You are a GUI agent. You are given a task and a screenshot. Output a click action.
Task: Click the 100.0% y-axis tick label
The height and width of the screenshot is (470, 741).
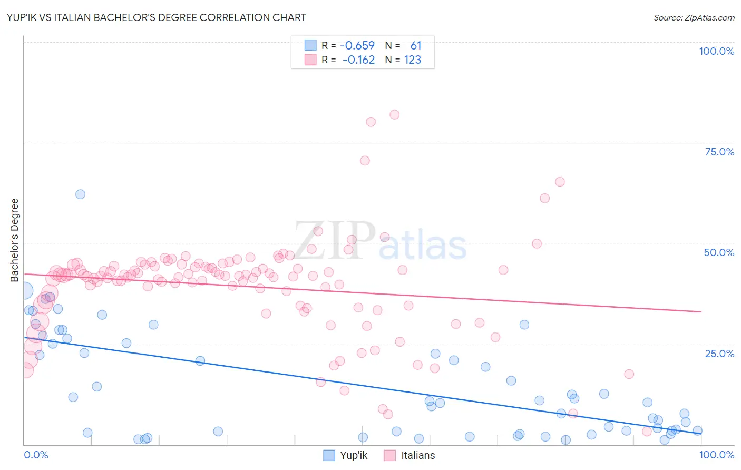[716, 51]
